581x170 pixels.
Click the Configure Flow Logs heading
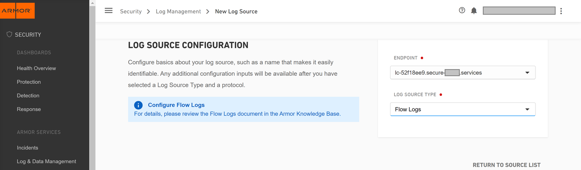(176, 105)
